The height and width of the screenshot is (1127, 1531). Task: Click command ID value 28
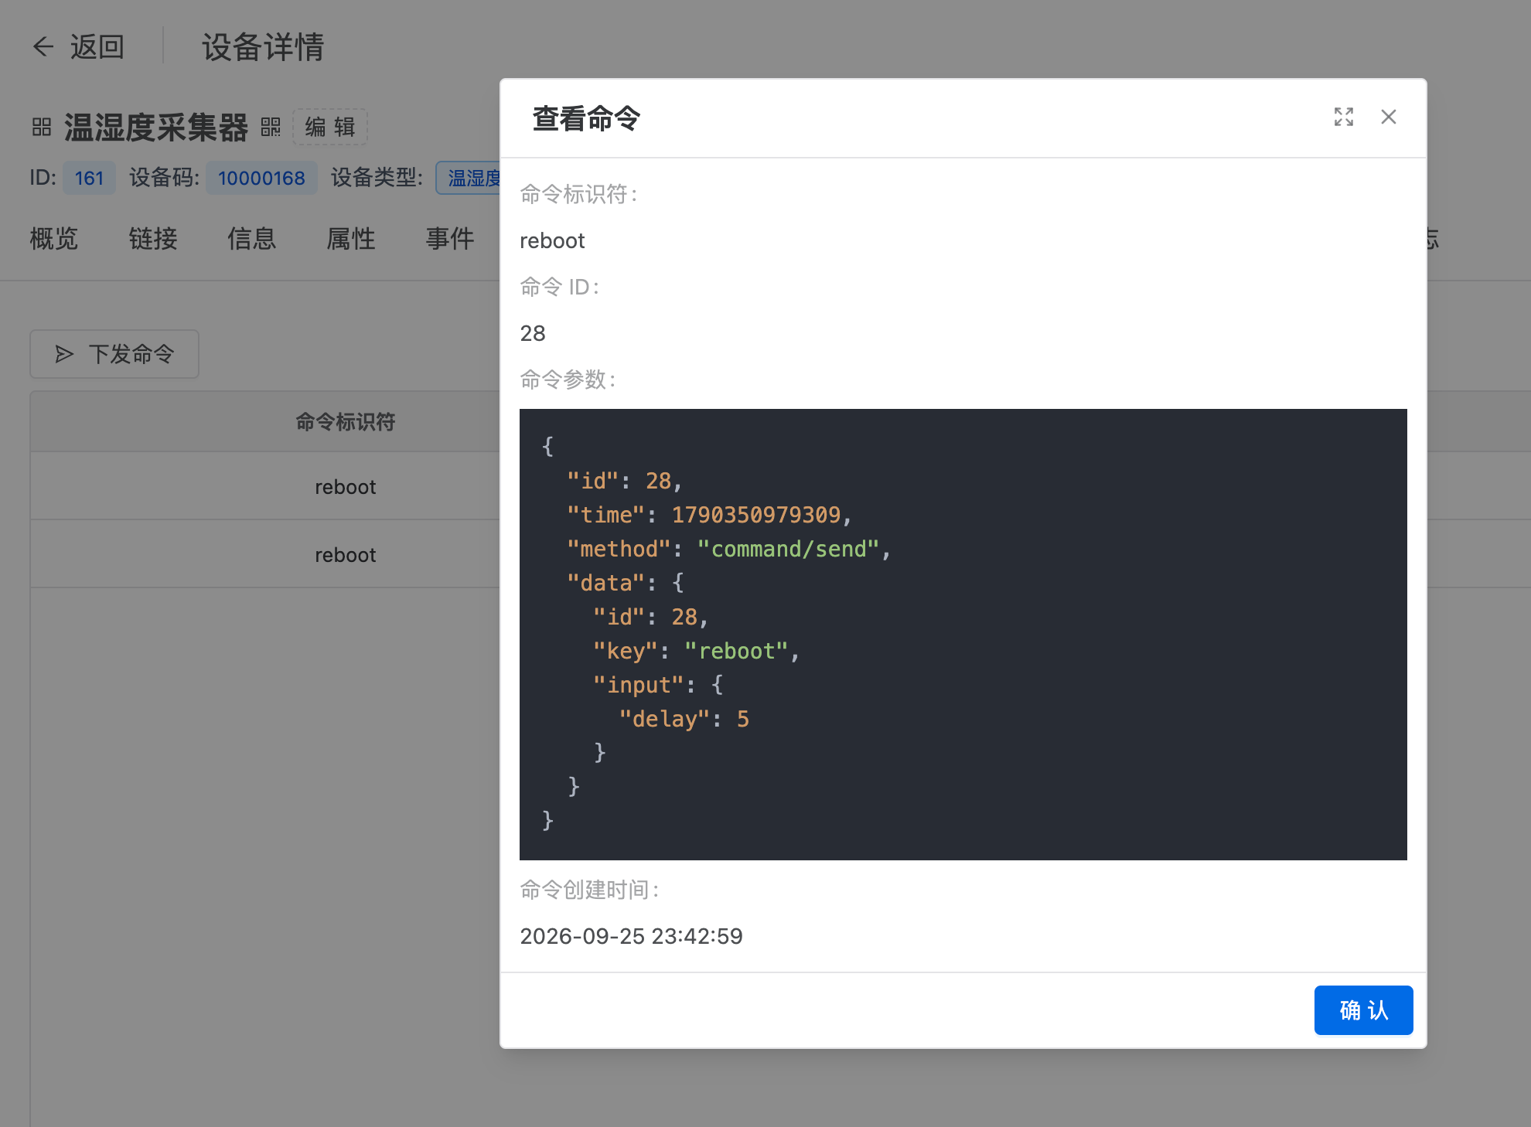pyautogui.click(x=533, y=333)
